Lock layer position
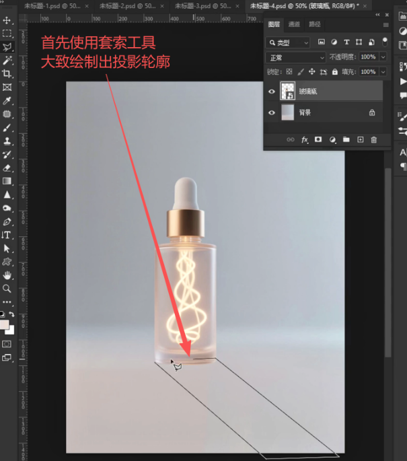The height and width of the screenshot is (461, 407). click(311, 72)
